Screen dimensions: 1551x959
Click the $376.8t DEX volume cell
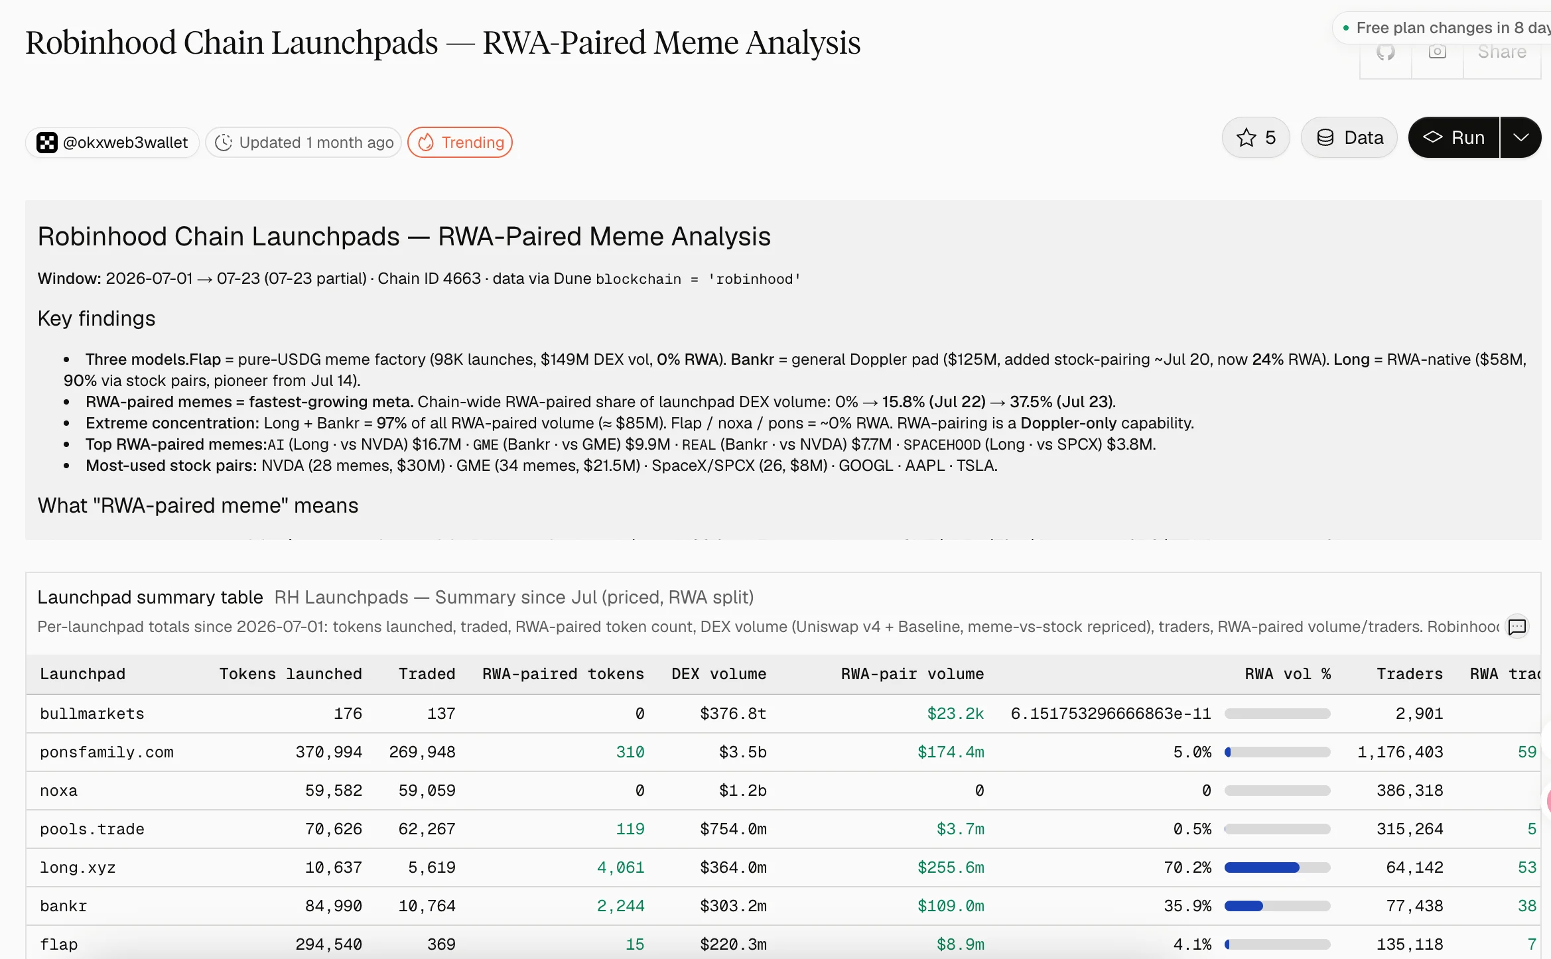(733, 714)
